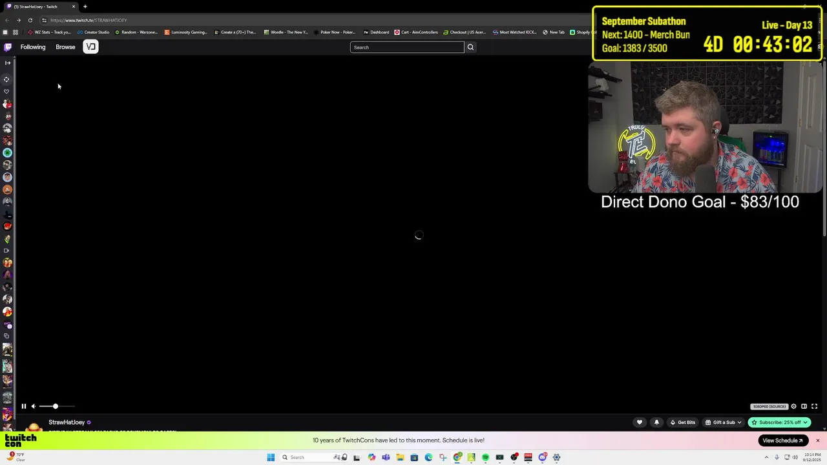The image size is (827, 465).
Task: Open Microsoft Edge from taskbar
Action: tap(428, 457)
